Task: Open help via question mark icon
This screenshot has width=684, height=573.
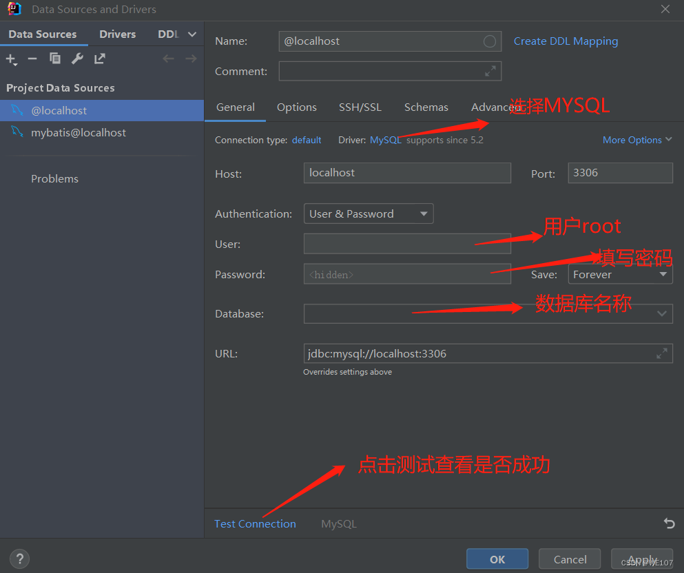Action: (19, 559)
